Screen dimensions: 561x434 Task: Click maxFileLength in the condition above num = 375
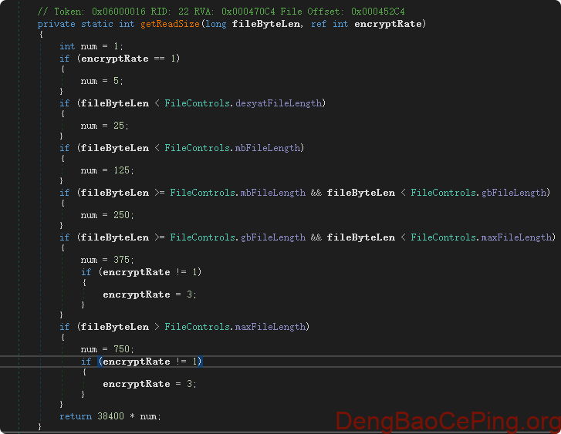pyautogui.click(x=518, y=237)
